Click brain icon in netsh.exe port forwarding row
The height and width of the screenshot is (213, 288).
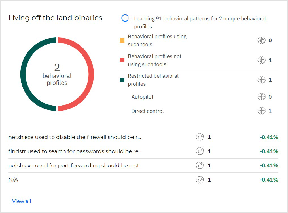click(x=200, y=165)
